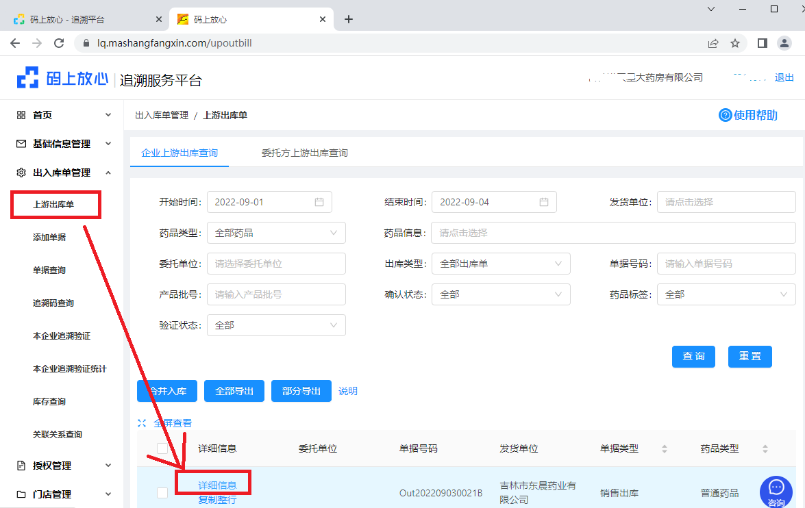
Task: Select 关联关系查询 in the sidebar
Action: [x=58, y=435]
